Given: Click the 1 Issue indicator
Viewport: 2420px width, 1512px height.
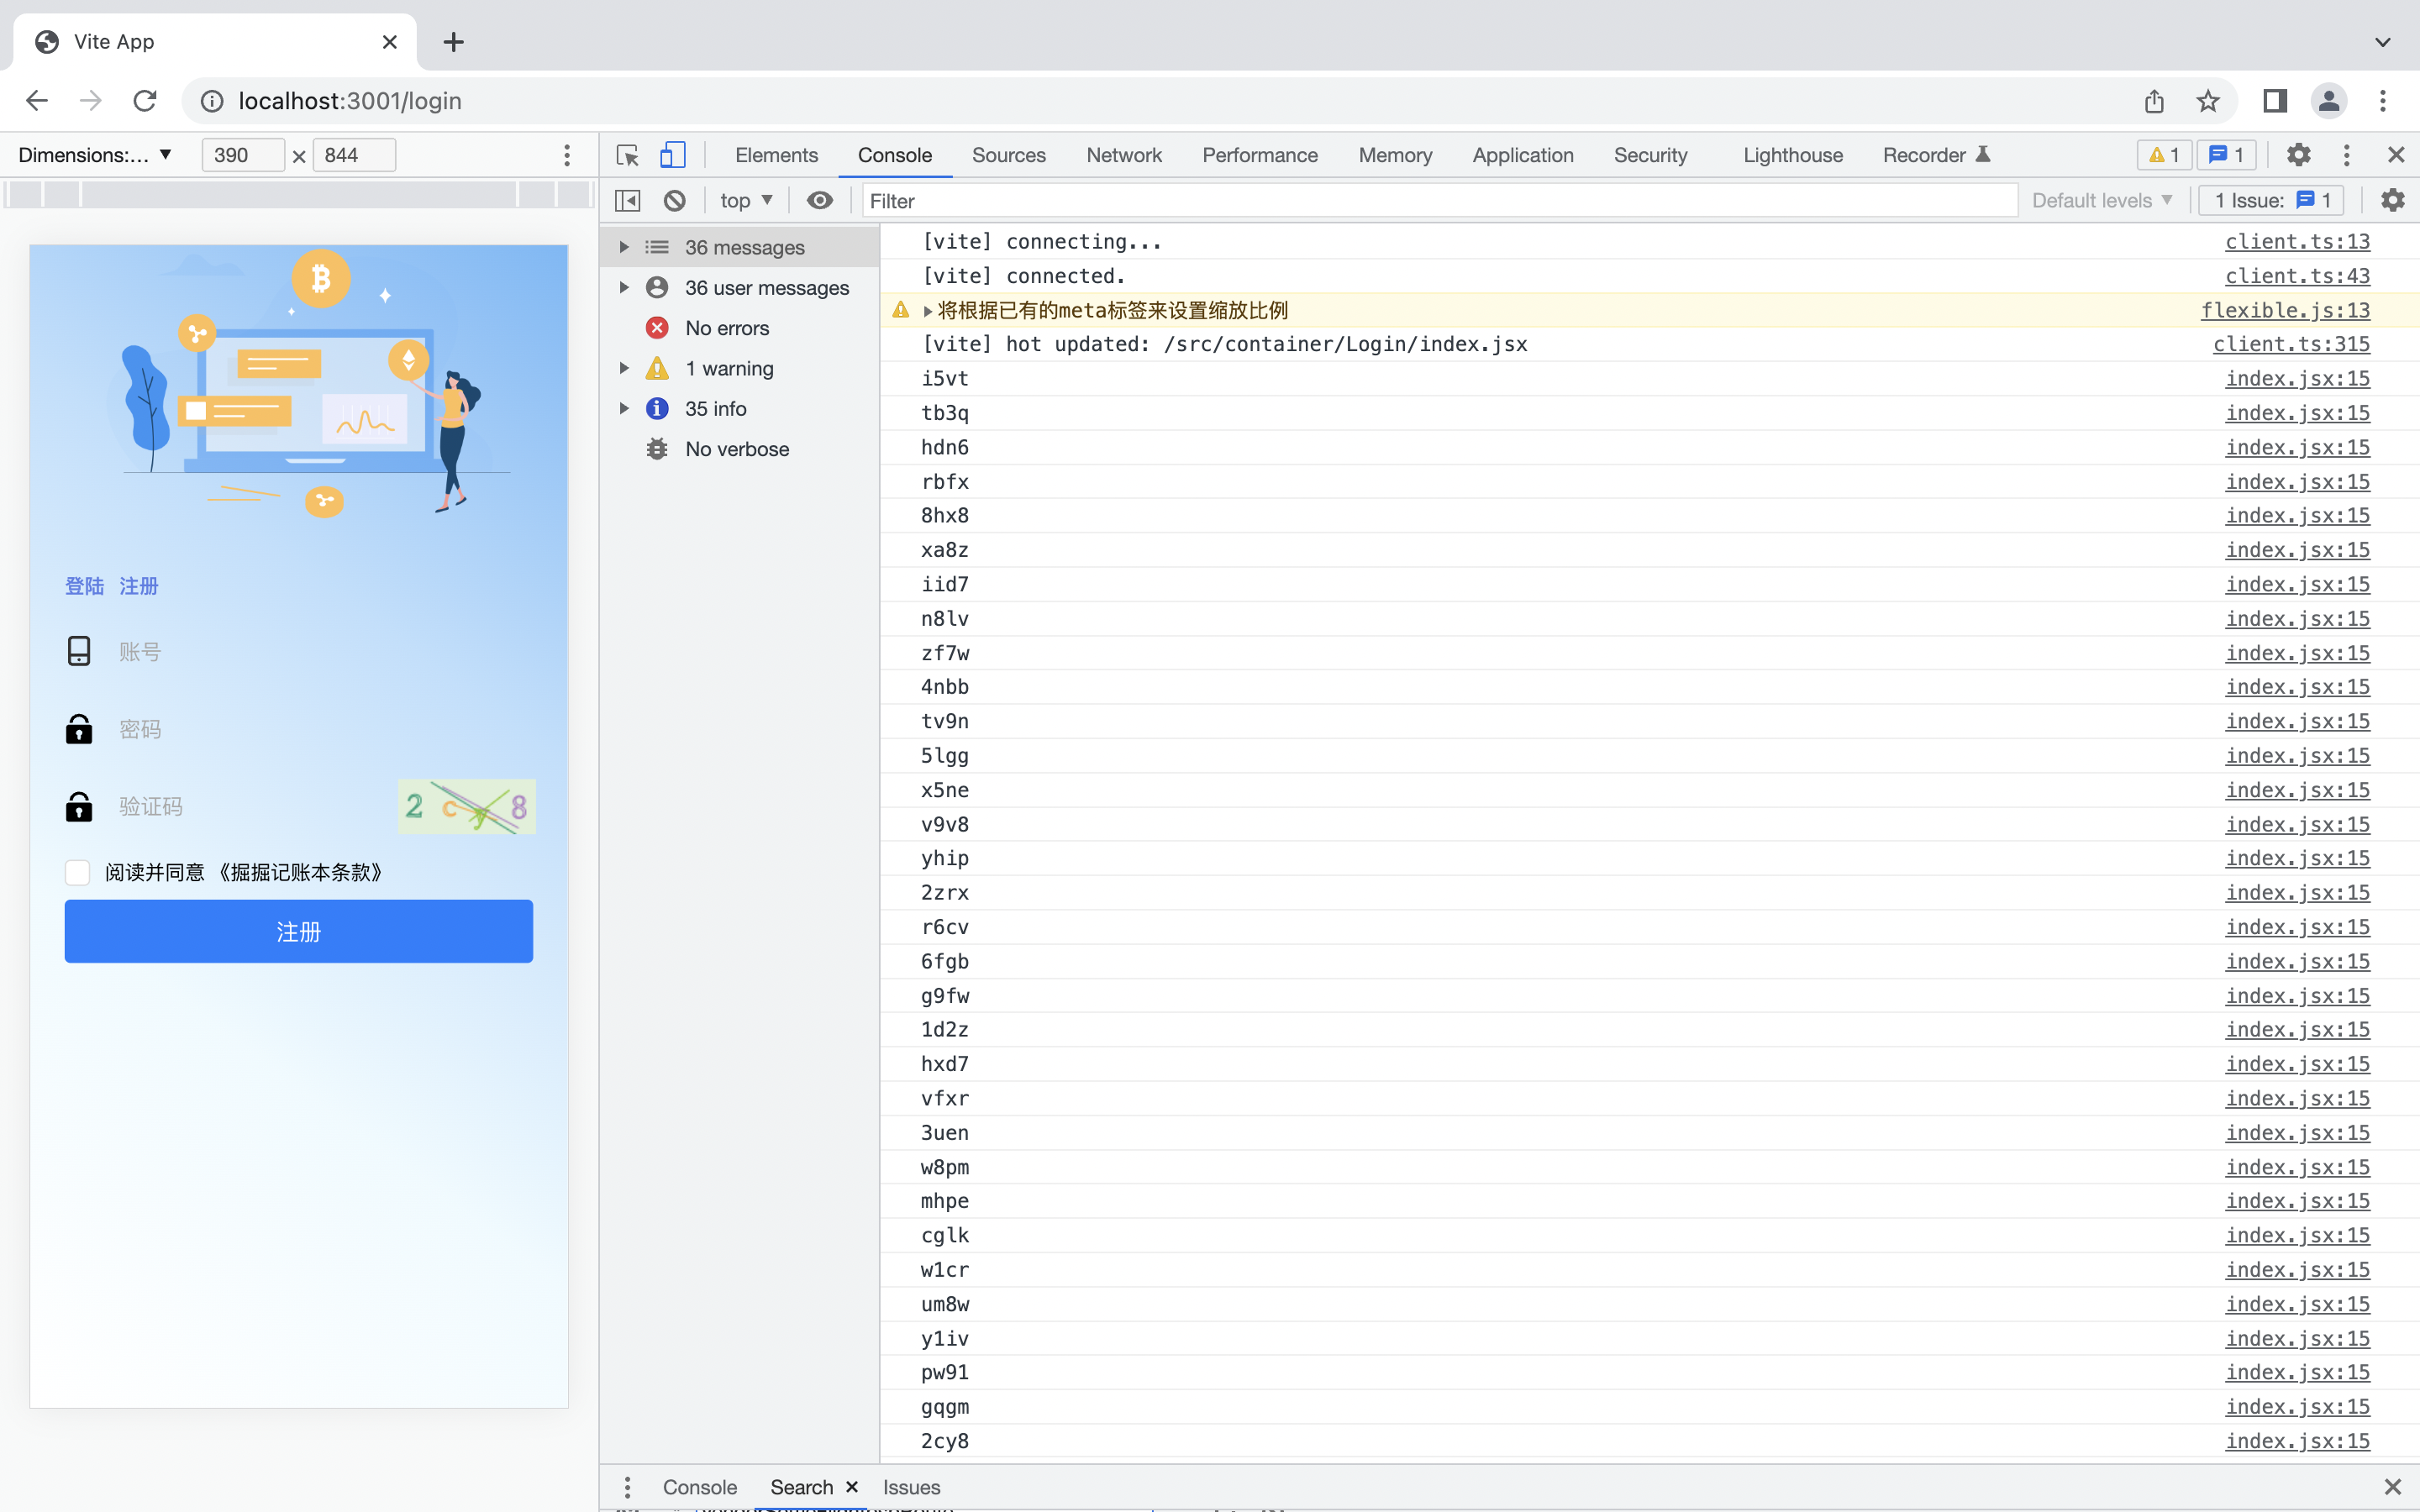Looking at the screenshot, I should click(x=2271, y=201).
